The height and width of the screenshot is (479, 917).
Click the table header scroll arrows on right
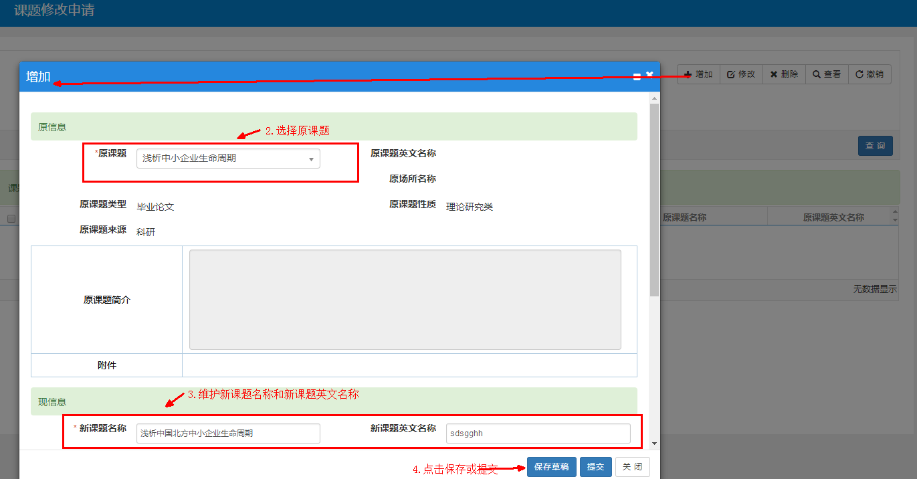[895, 217]
